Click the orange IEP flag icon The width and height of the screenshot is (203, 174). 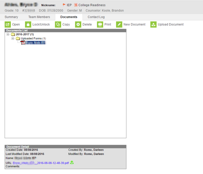64,5
